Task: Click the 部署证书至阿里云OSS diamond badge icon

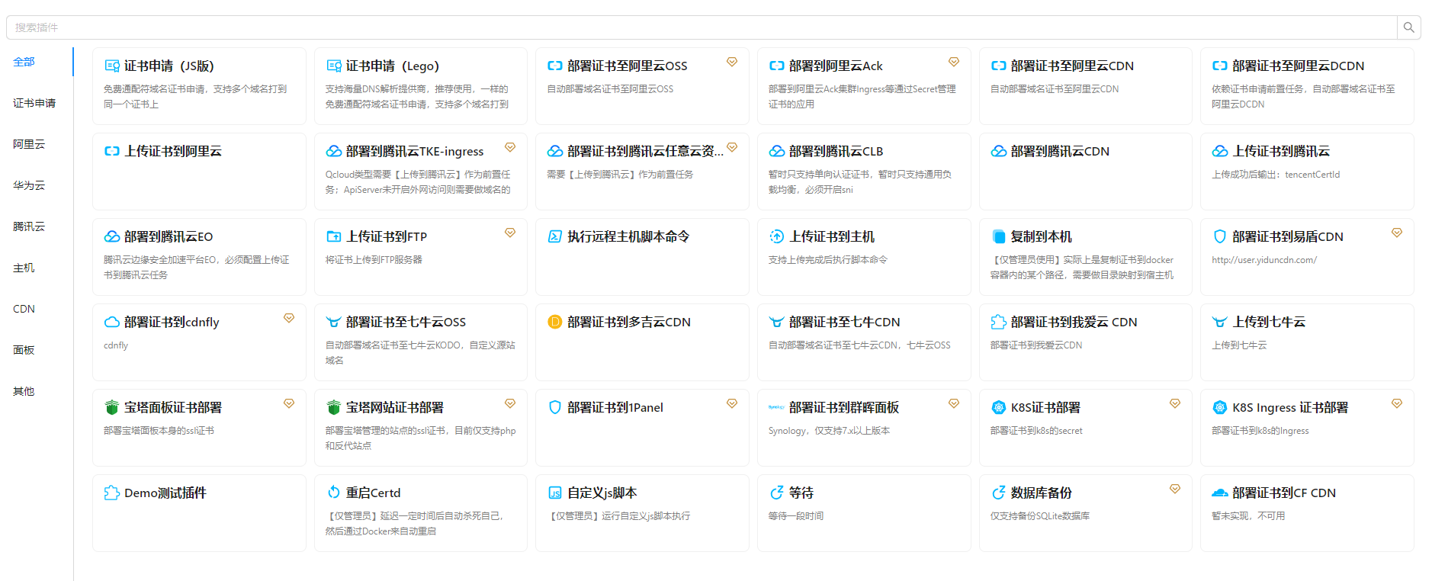Action: pos(731,63)
